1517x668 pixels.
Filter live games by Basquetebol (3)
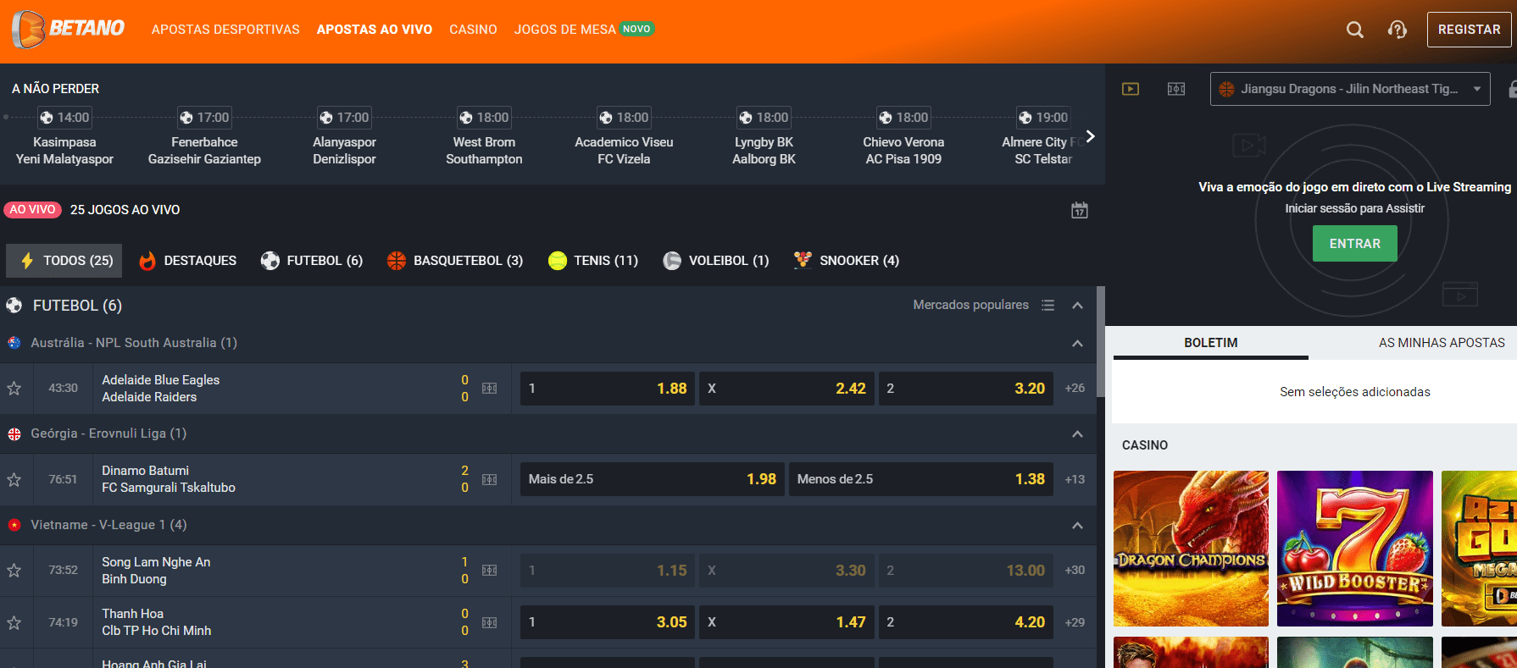pyautogui.click(x=455, y=261)
